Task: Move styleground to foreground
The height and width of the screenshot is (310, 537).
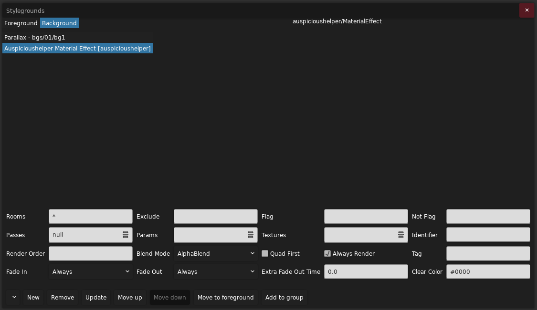Action: [x=226, y=297]
